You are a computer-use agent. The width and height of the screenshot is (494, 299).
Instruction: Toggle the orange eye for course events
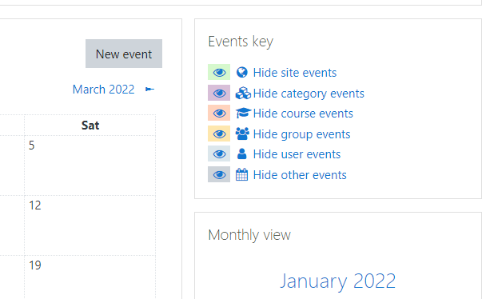(219, 113)
